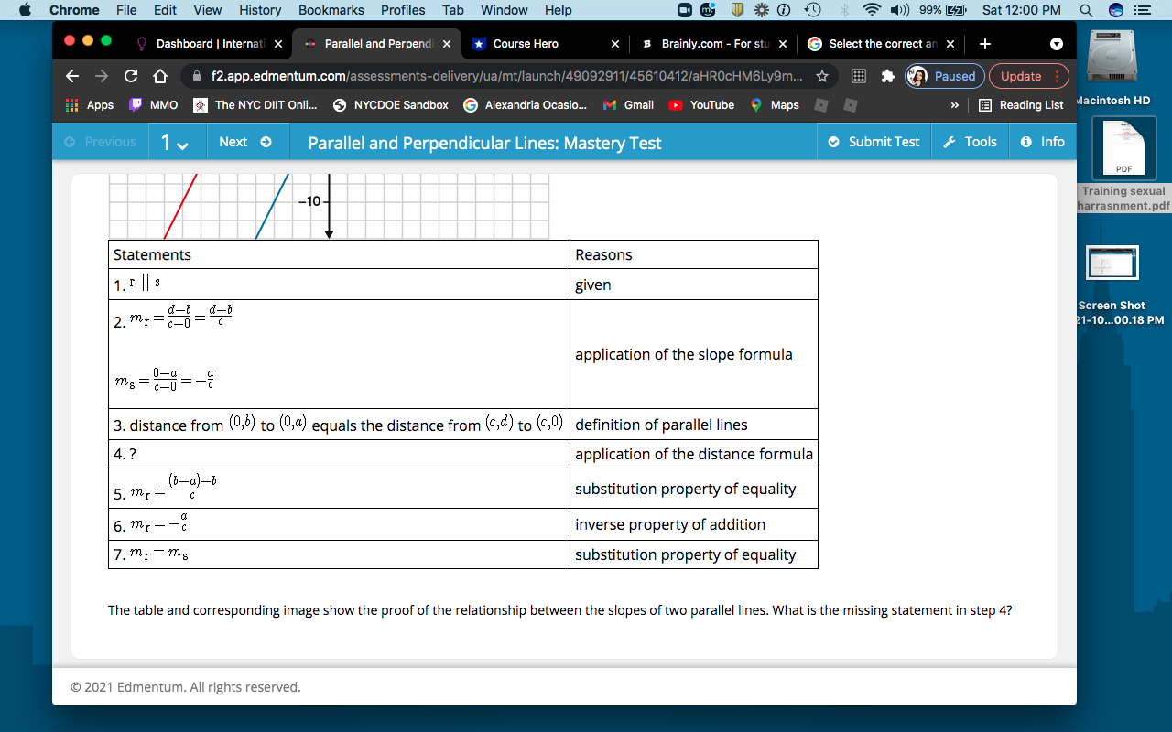Click the Previous question button
Viewport: 1172px width, 732px height.
100,142
